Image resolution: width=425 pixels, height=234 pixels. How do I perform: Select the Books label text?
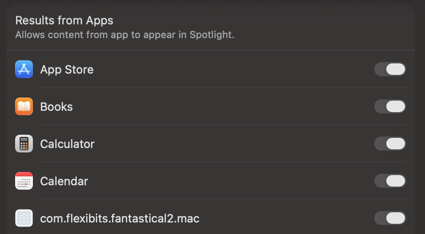(x=56, y=107)
